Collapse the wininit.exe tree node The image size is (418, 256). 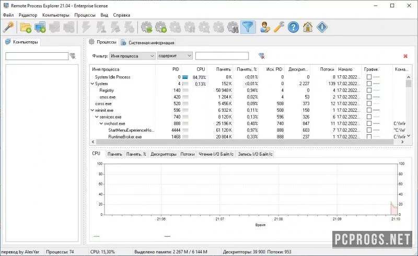click(x=92, y=110)
